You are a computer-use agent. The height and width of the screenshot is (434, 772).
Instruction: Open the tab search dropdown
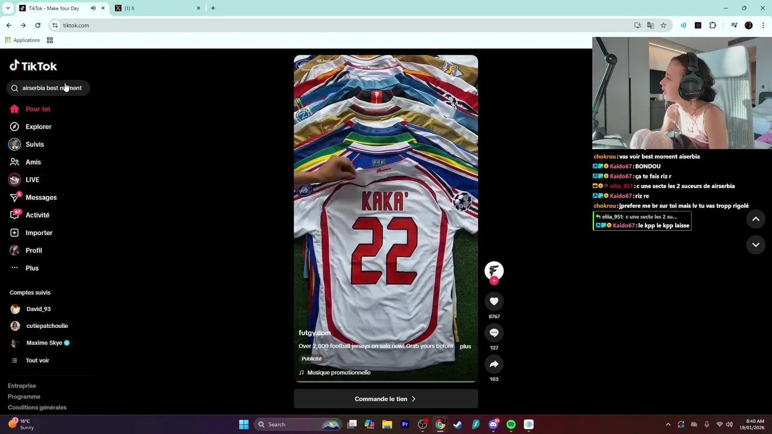8,8
